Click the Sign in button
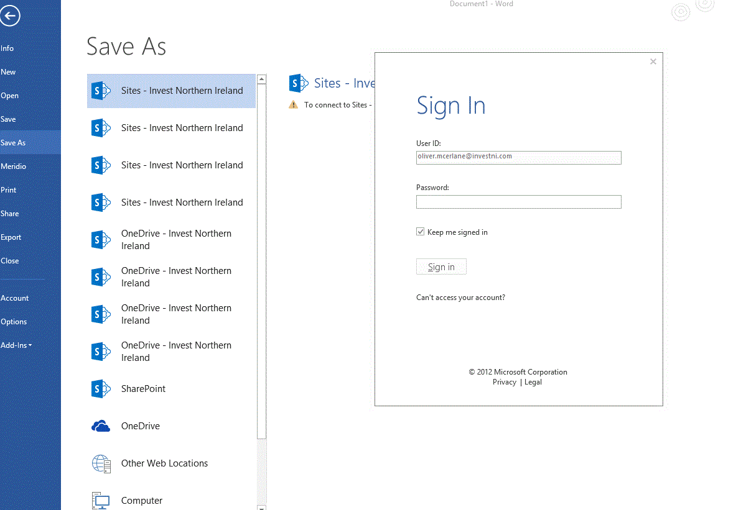This screenshot has width=736, height=510. tap(441, 266)
